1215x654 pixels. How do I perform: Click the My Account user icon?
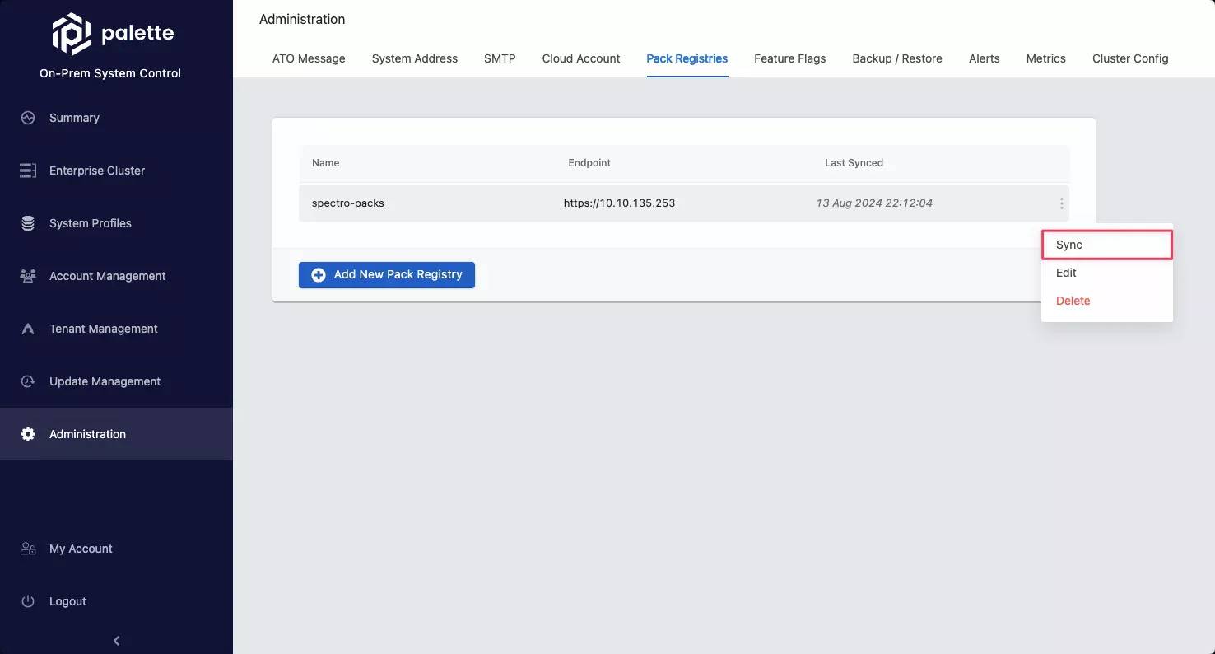tap(28, 549)
